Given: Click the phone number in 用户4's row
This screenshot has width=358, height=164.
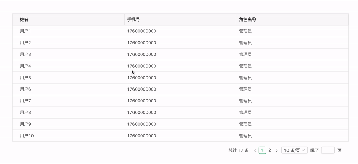Looking at the screenshot, I should 142,66.
